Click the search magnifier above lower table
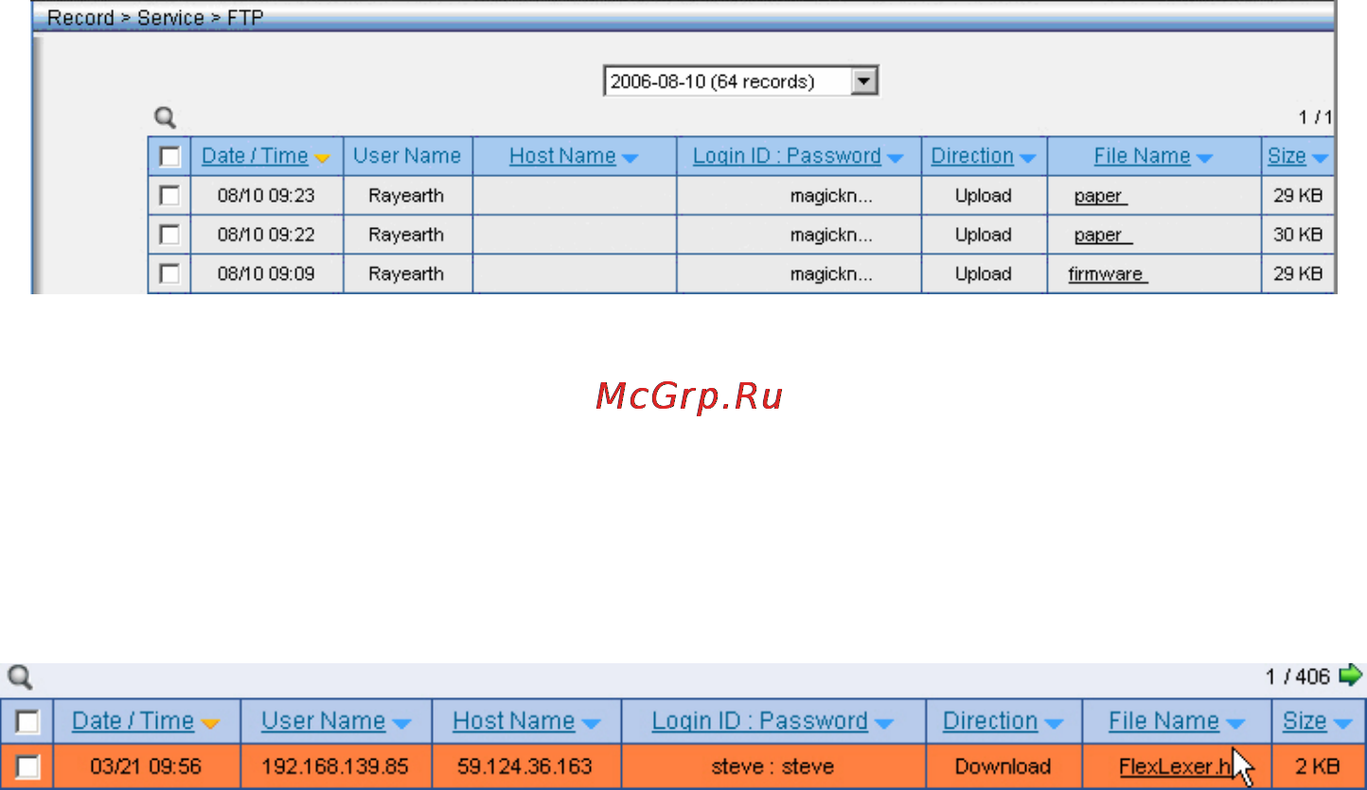The width and height of the screenshot is (1367, 790). (20, 677)
